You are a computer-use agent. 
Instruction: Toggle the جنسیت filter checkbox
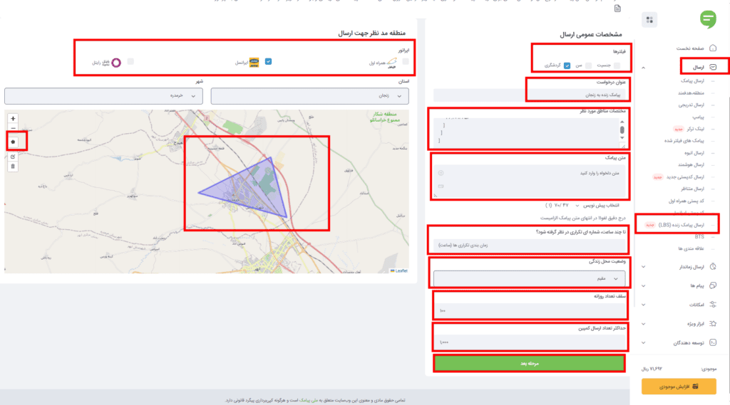(617, 65)
